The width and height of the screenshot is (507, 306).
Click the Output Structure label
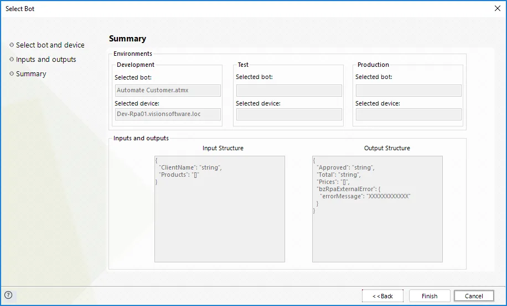tap(387, 148)
